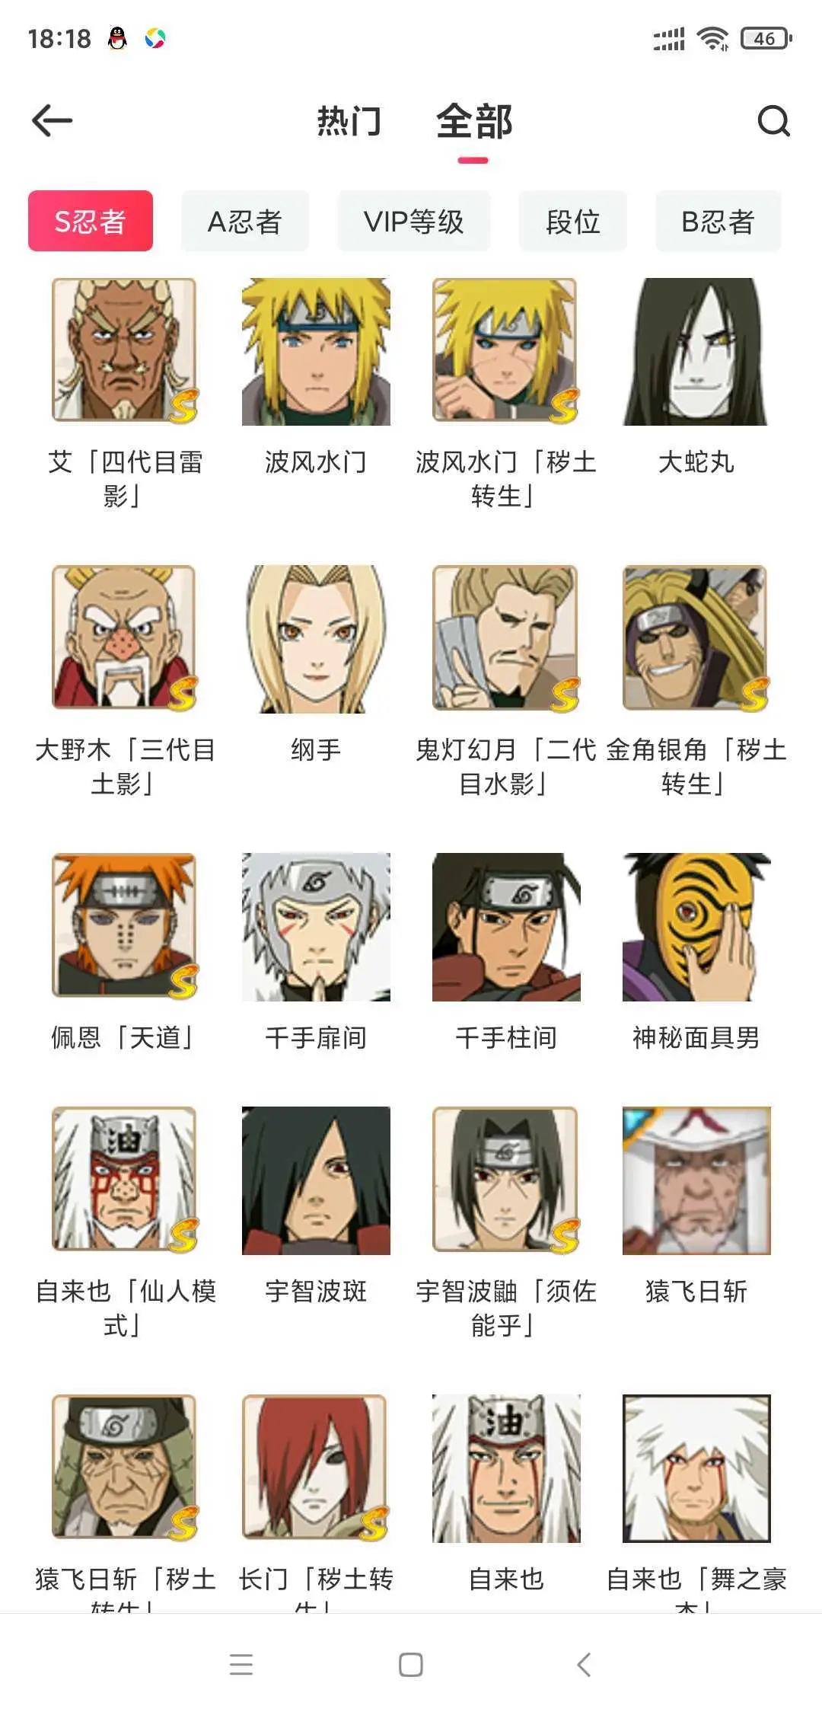Tap the Wi-Fi status icon

[713, 38]
